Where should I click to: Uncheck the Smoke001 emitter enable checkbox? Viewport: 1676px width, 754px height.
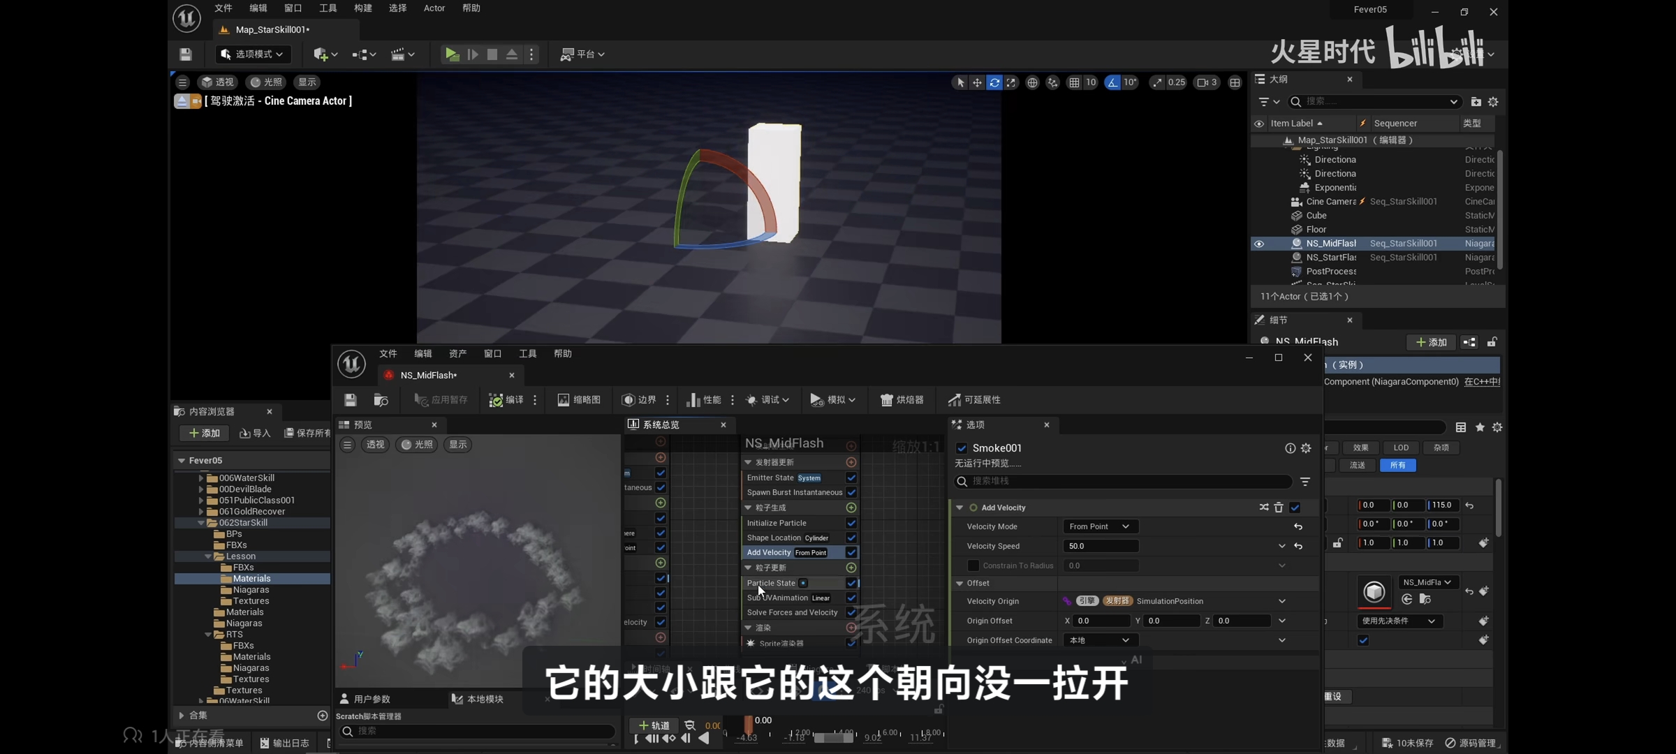click(x=962, y=448)
